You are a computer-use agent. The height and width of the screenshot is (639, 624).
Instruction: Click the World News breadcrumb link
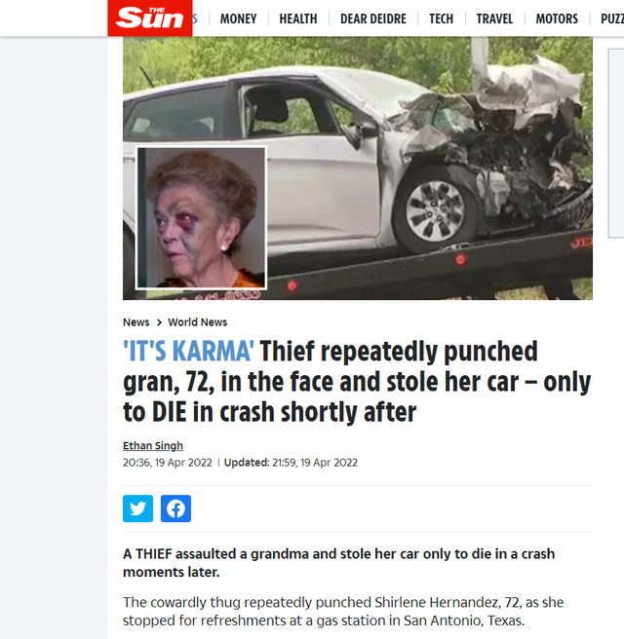[198, 322]
